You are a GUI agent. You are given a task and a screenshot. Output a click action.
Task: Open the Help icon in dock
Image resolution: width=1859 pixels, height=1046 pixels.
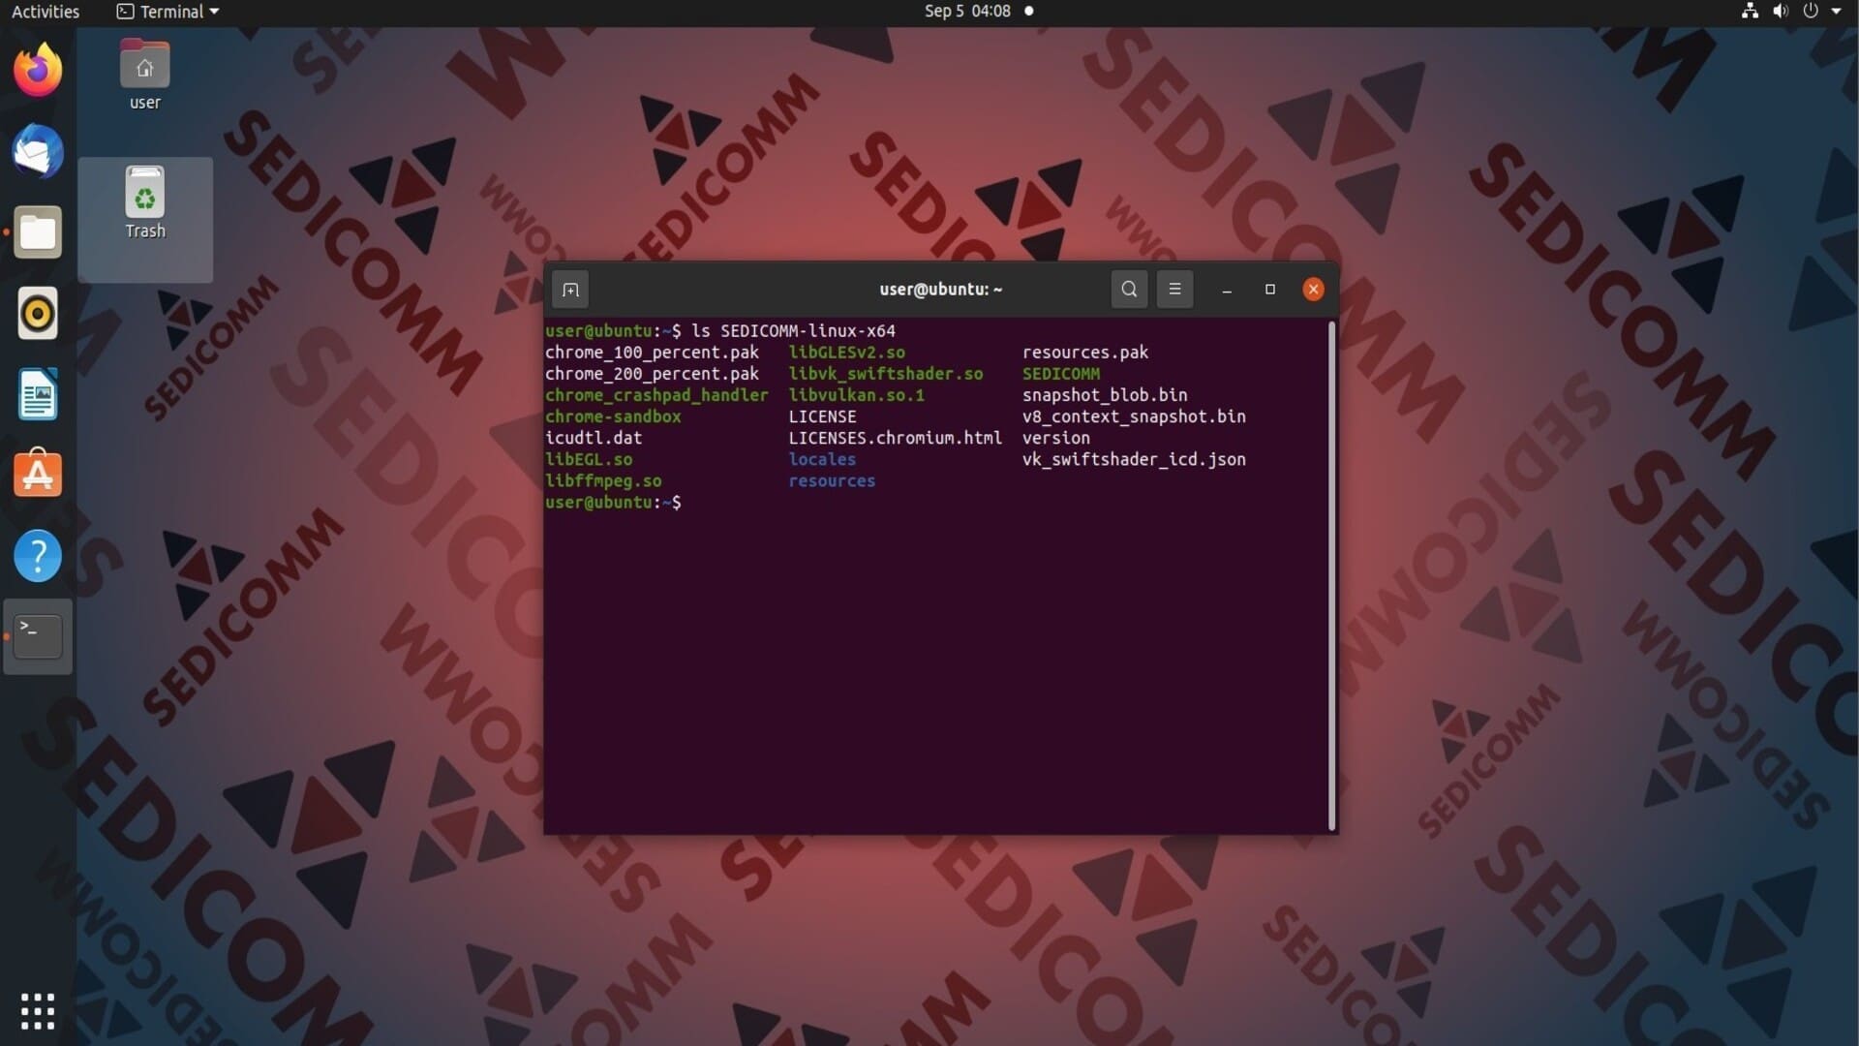point(38,556)
